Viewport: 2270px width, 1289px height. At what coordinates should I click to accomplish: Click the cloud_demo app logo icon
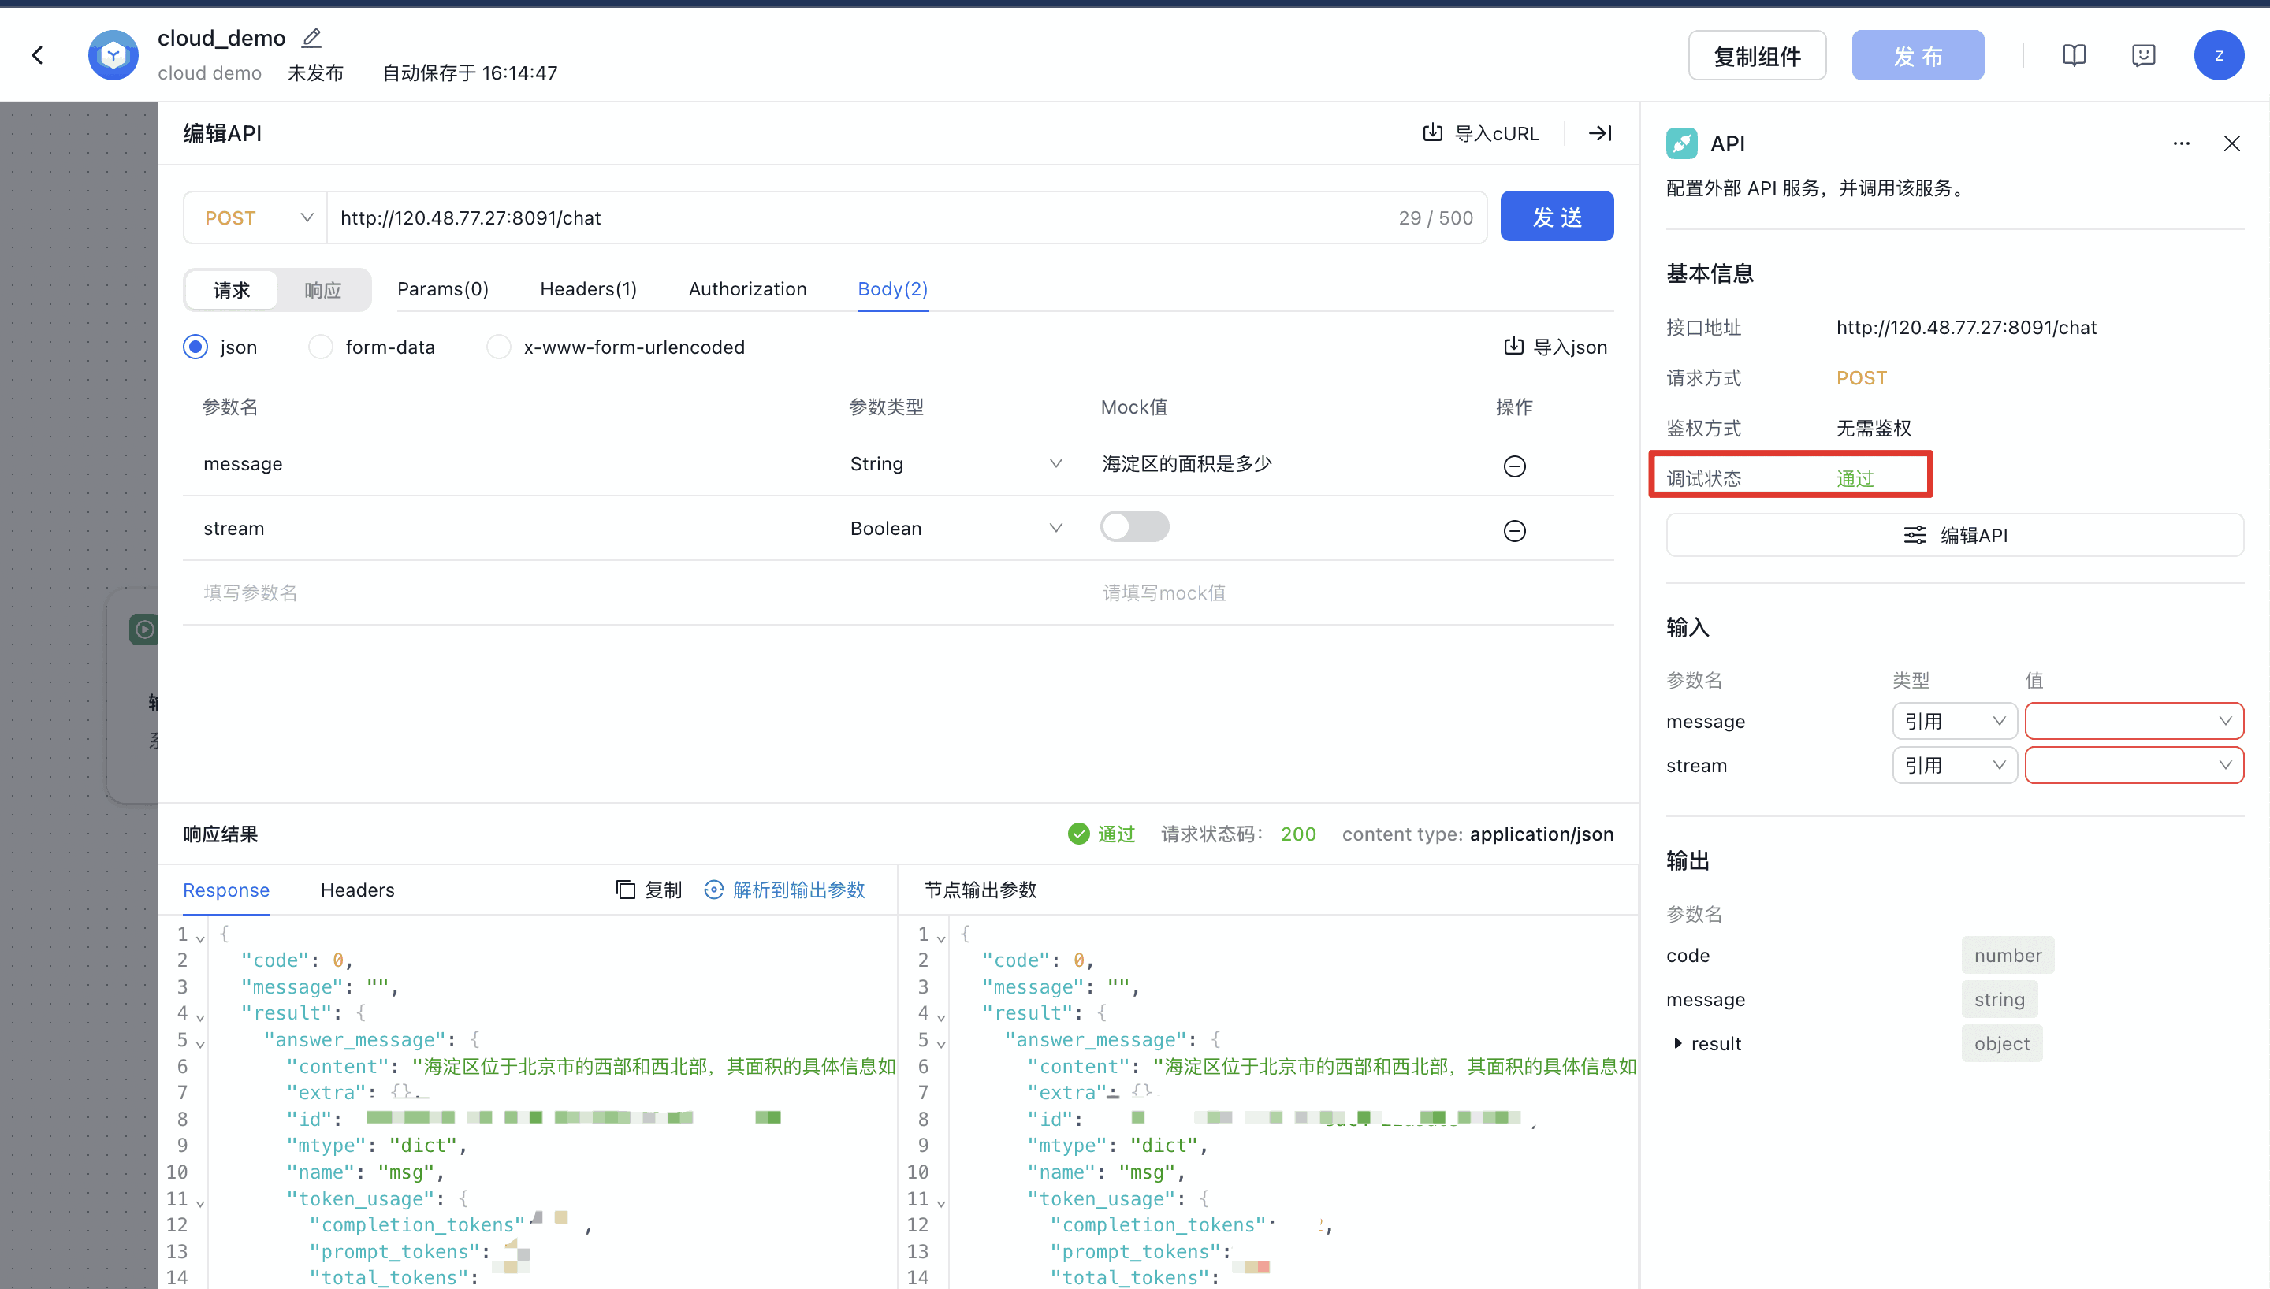(x=113, y=55)
